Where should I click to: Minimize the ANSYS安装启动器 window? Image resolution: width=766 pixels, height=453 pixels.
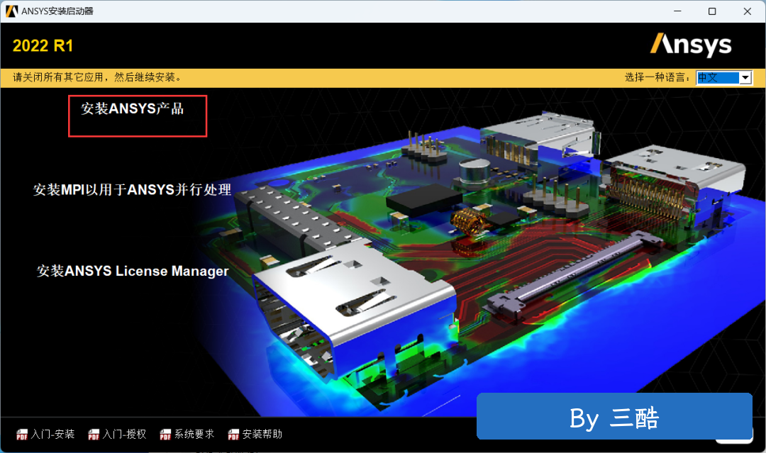[x=677, y=11]
